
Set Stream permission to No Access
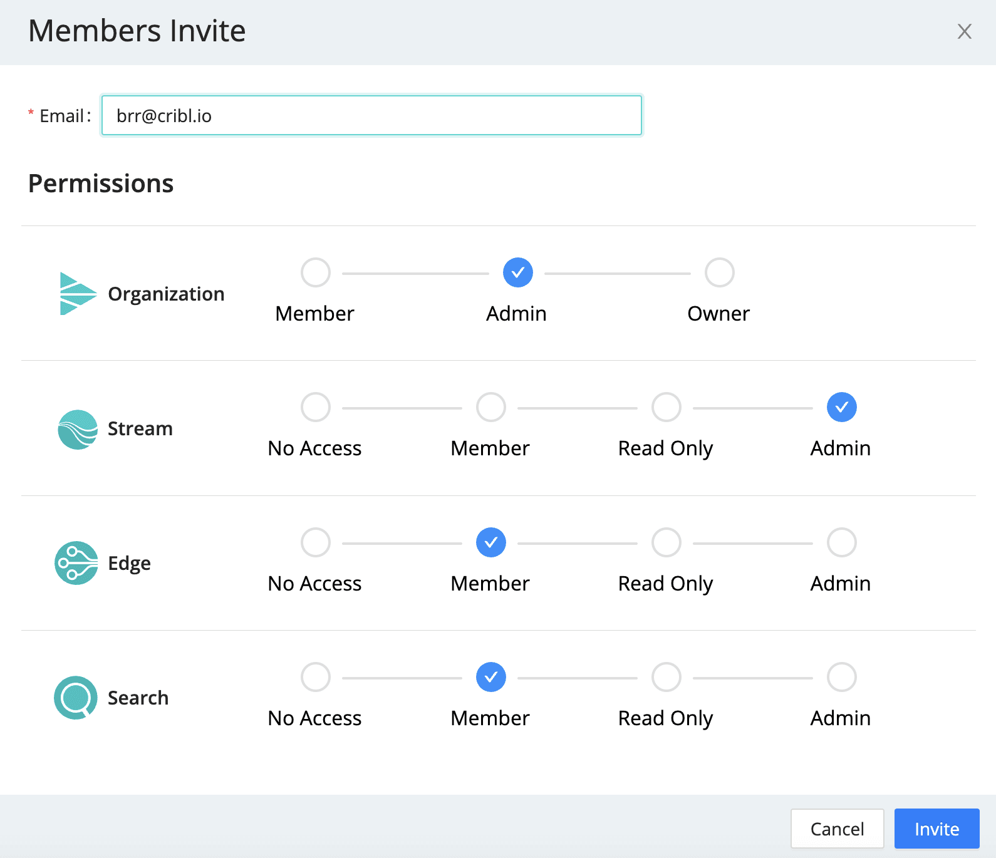click(x=316, y=408)
